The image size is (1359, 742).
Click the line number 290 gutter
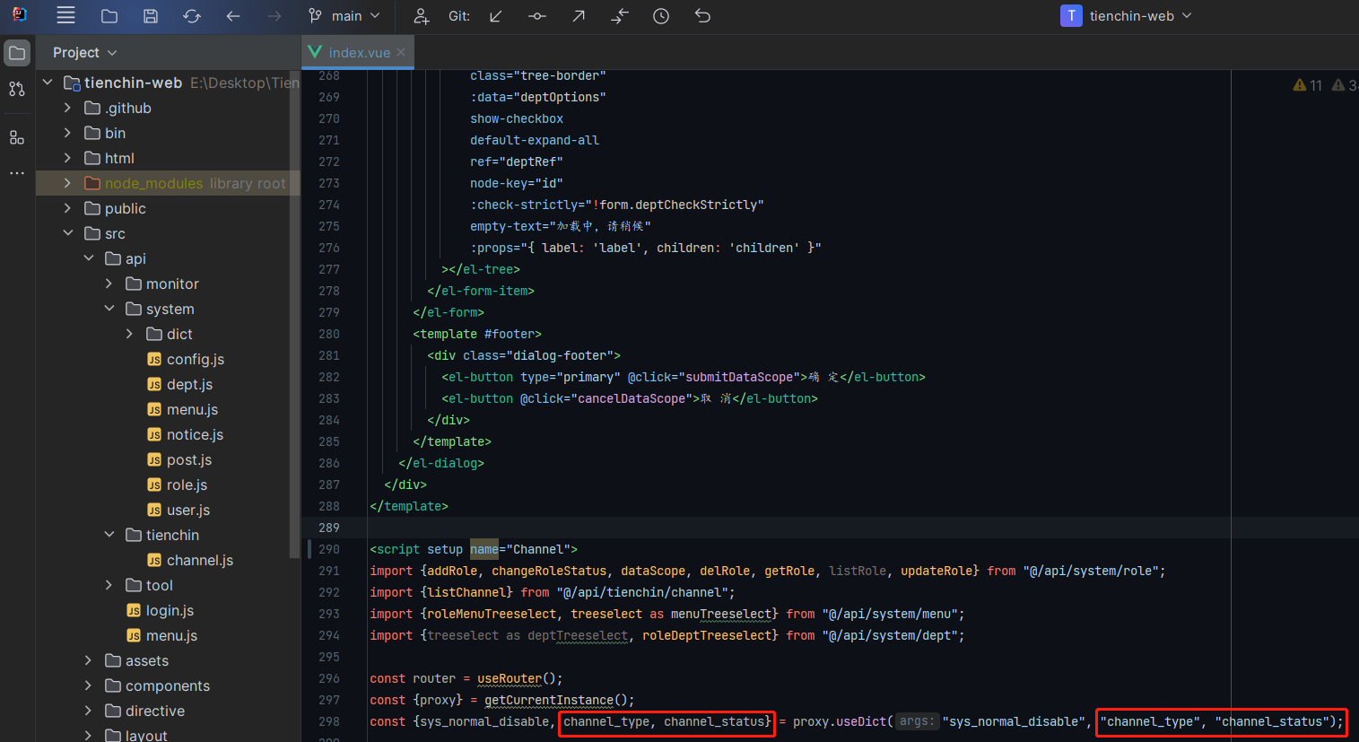(x=329, y=549)
